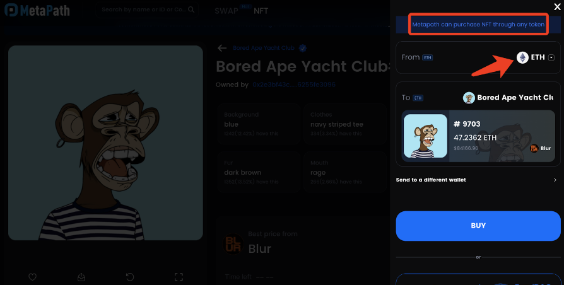
Task: Switch to the NFT tab
Action: pos(261,11)
